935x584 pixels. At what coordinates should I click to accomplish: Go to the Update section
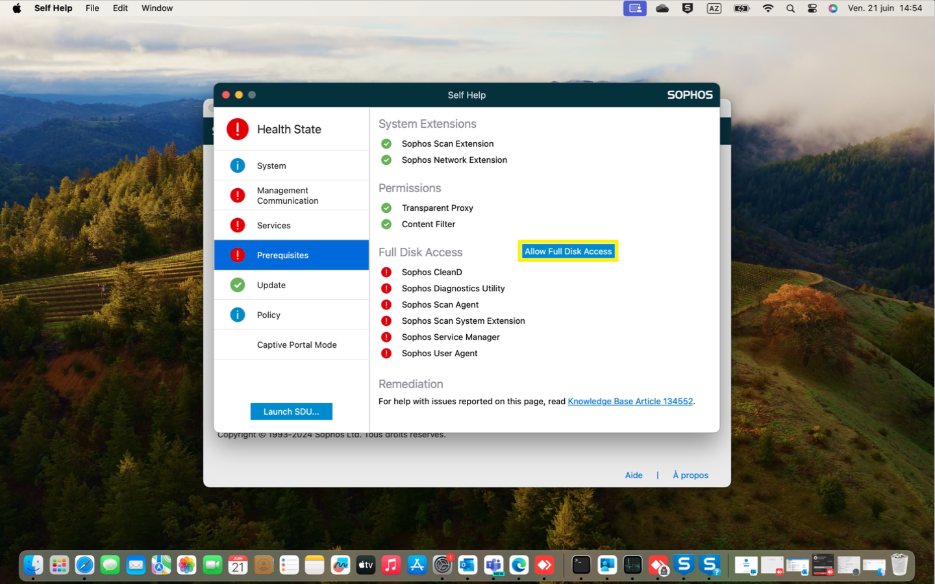tap(292, 285)
